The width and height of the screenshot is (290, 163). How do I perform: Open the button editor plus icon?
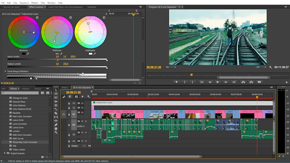[x=287, y=82]
